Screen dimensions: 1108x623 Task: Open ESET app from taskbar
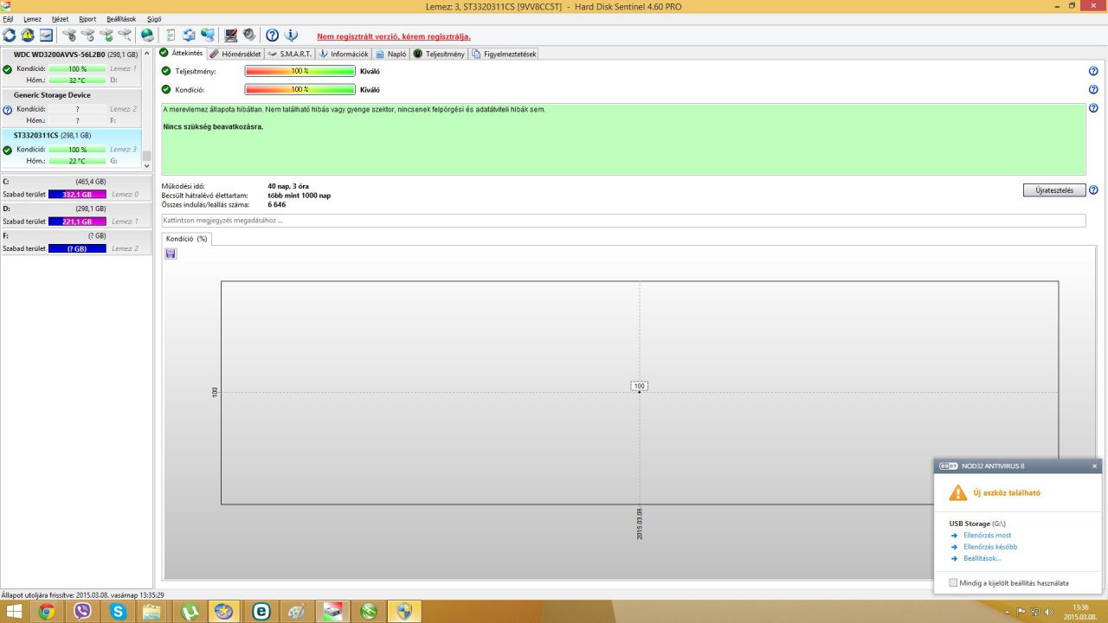pos(261,612)
